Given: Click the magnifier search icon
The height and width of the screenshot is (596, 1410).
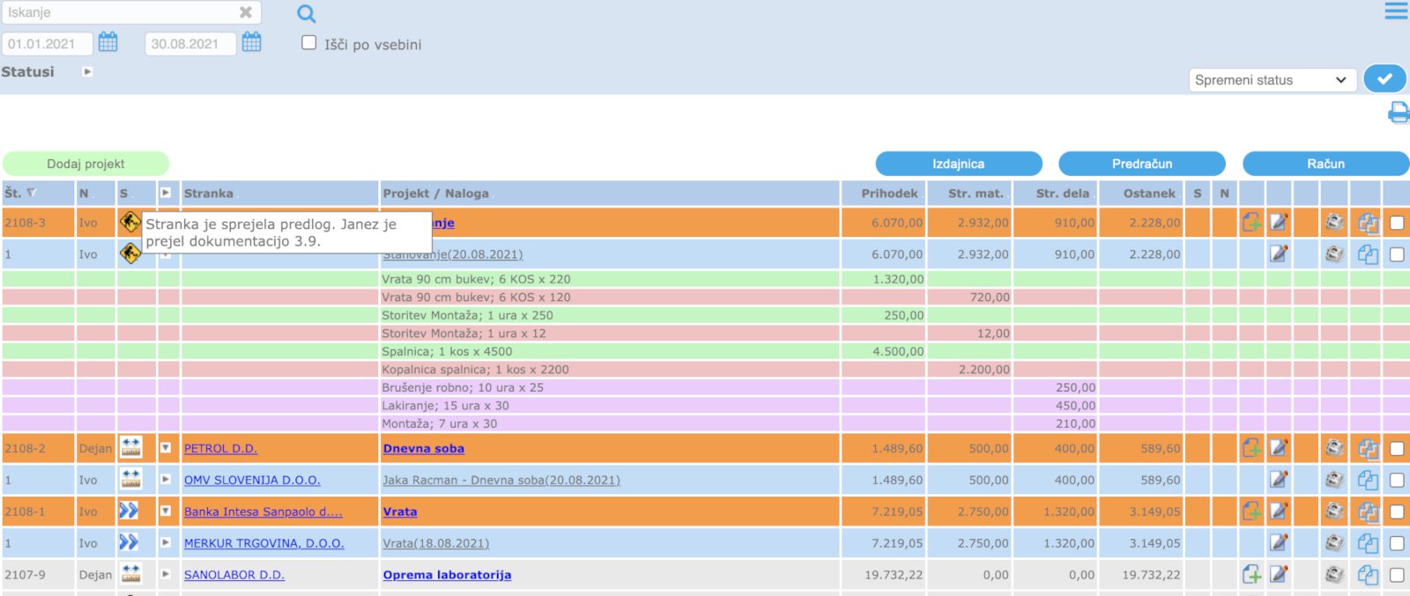Looking at the screenshot, I should click(x=306, y=14).
